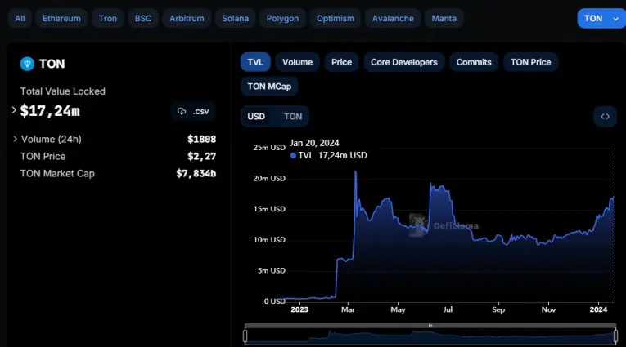626x347 pixels.
Task: Click the $7,834b market cap value
Action: click(x=196, y=173)
